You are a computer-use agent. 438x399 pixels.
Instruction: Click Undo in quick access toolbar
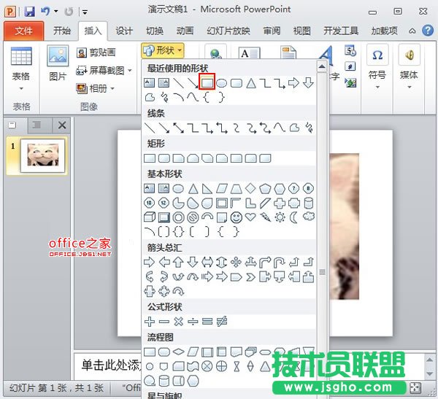click(x=45, y=12)
